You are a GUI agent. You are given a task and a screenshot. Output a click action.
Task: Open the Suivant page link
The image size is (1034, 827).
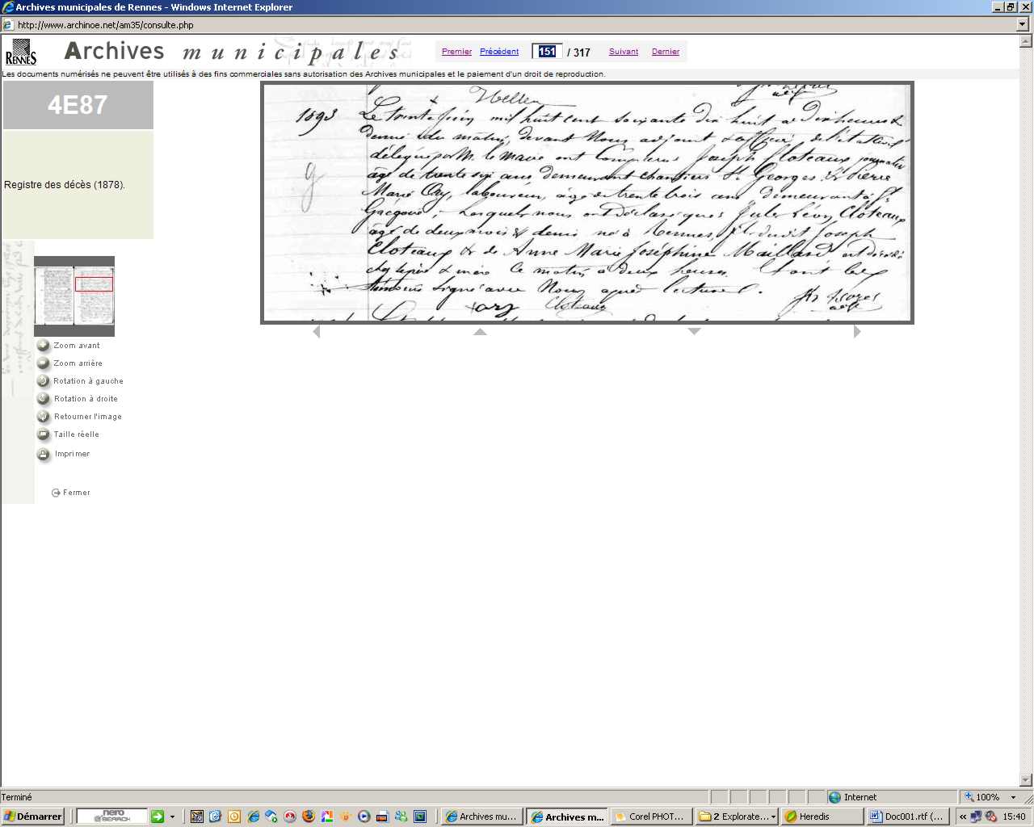pyautogui.click(x=623, y=52)
